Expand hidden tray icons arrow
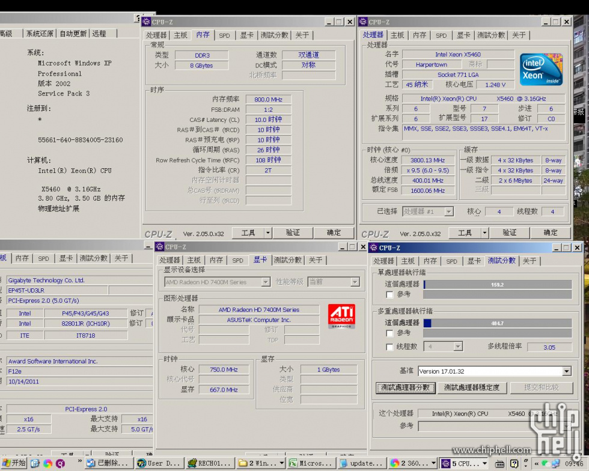The height and width of the screenshot is (471, 589). (x=536, y=464)
